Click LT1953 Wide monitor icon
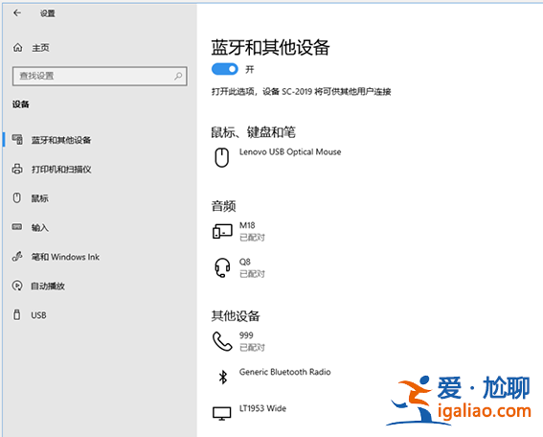The height and width of the screenshot is (437, 543). coord(221,413)
